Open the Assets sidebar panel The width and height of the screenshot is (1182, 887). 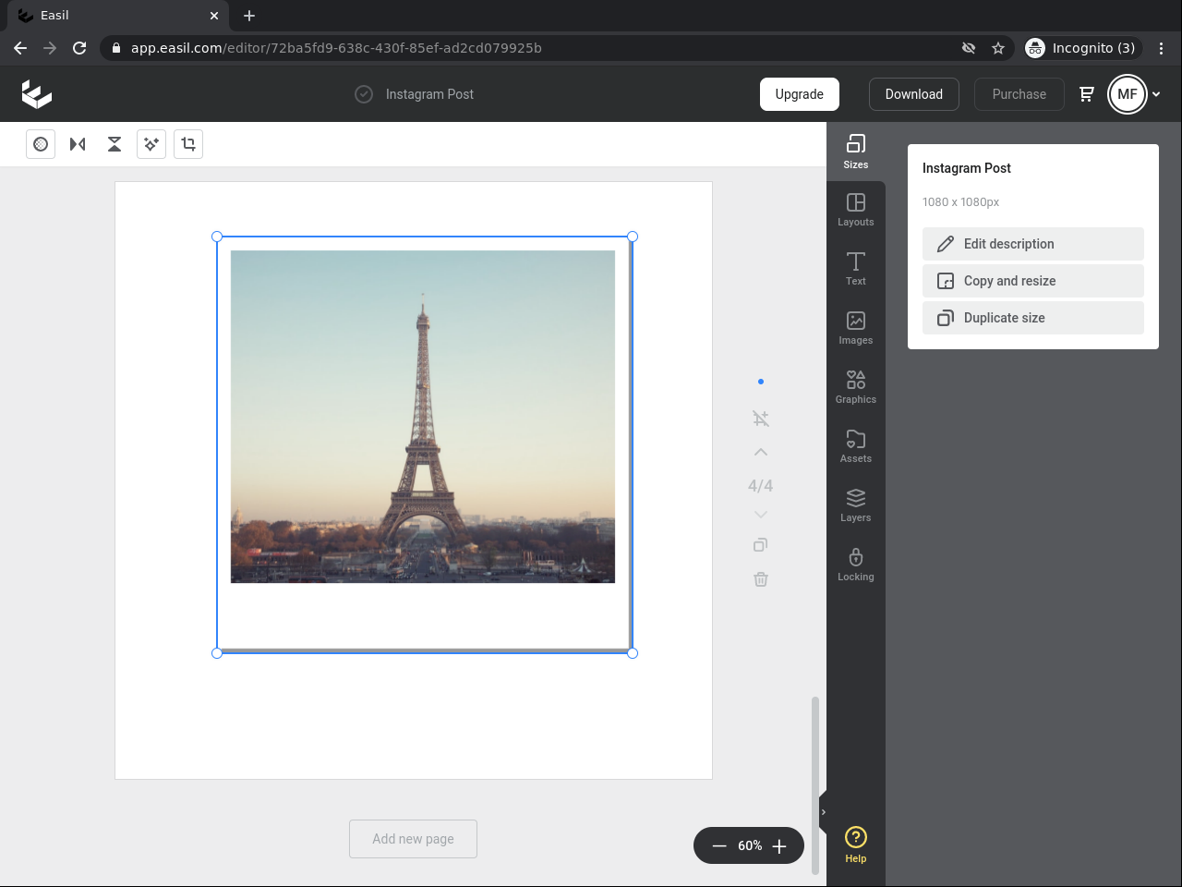coord(856,446)
